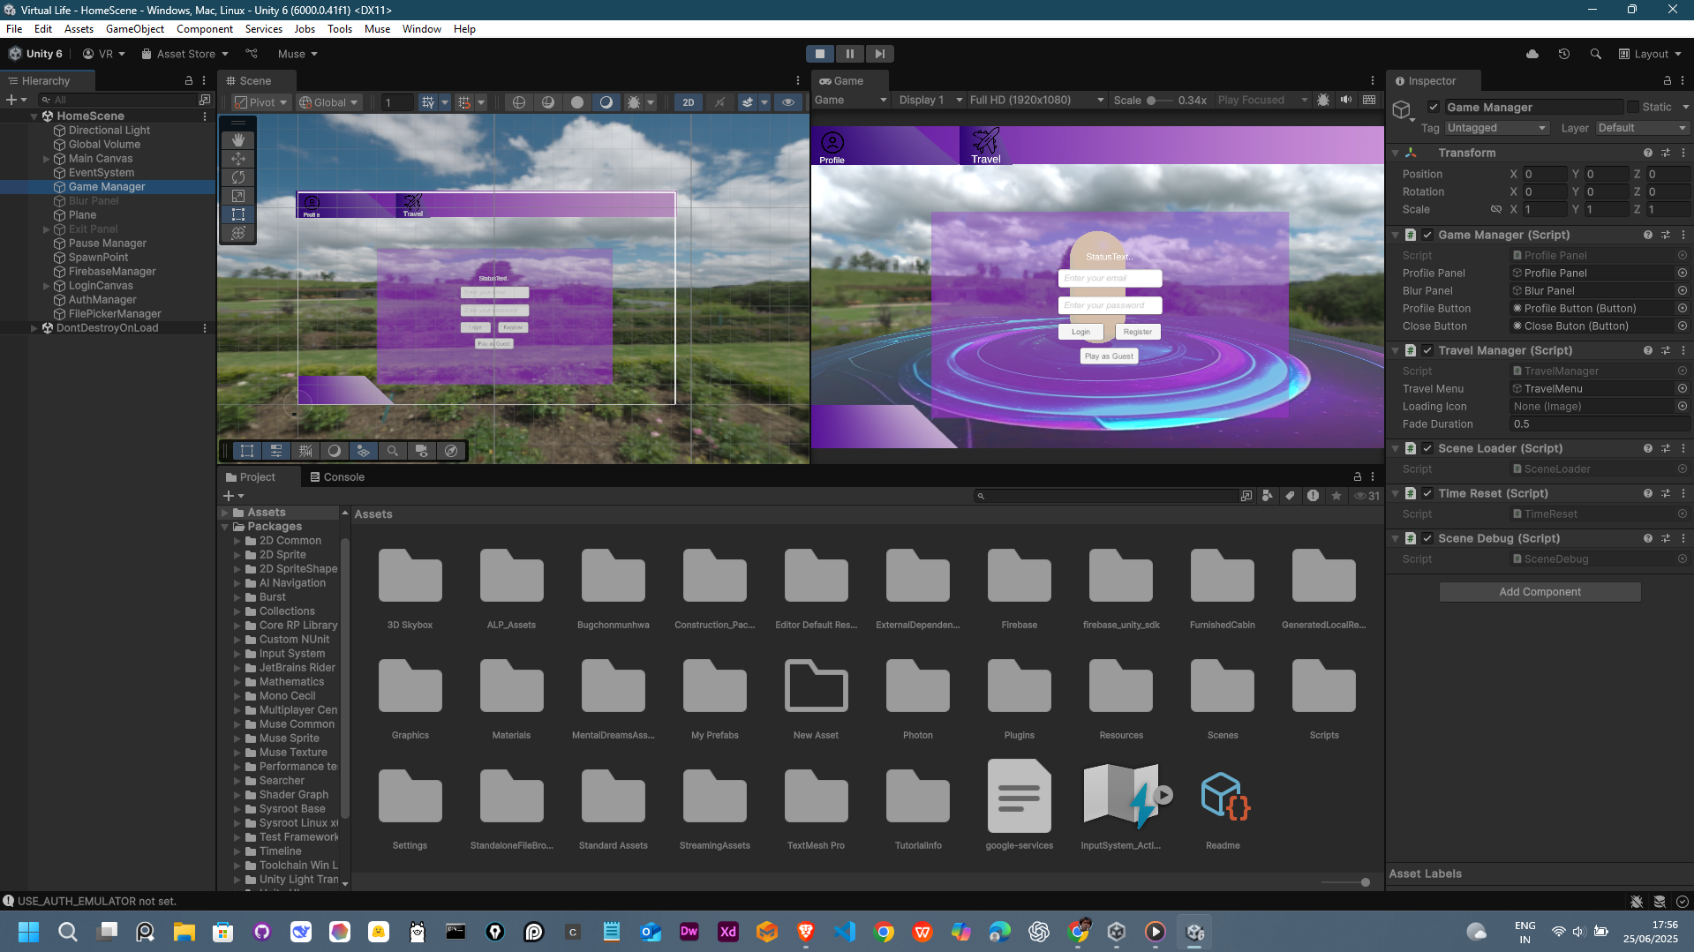
Task: Click the Step frame button
Action: [880, 54]
